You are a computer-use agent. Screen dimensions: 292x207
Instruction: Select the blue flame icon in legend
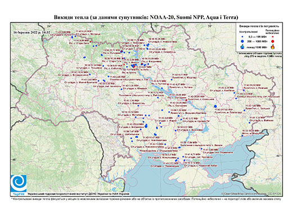tap(243, 47)
